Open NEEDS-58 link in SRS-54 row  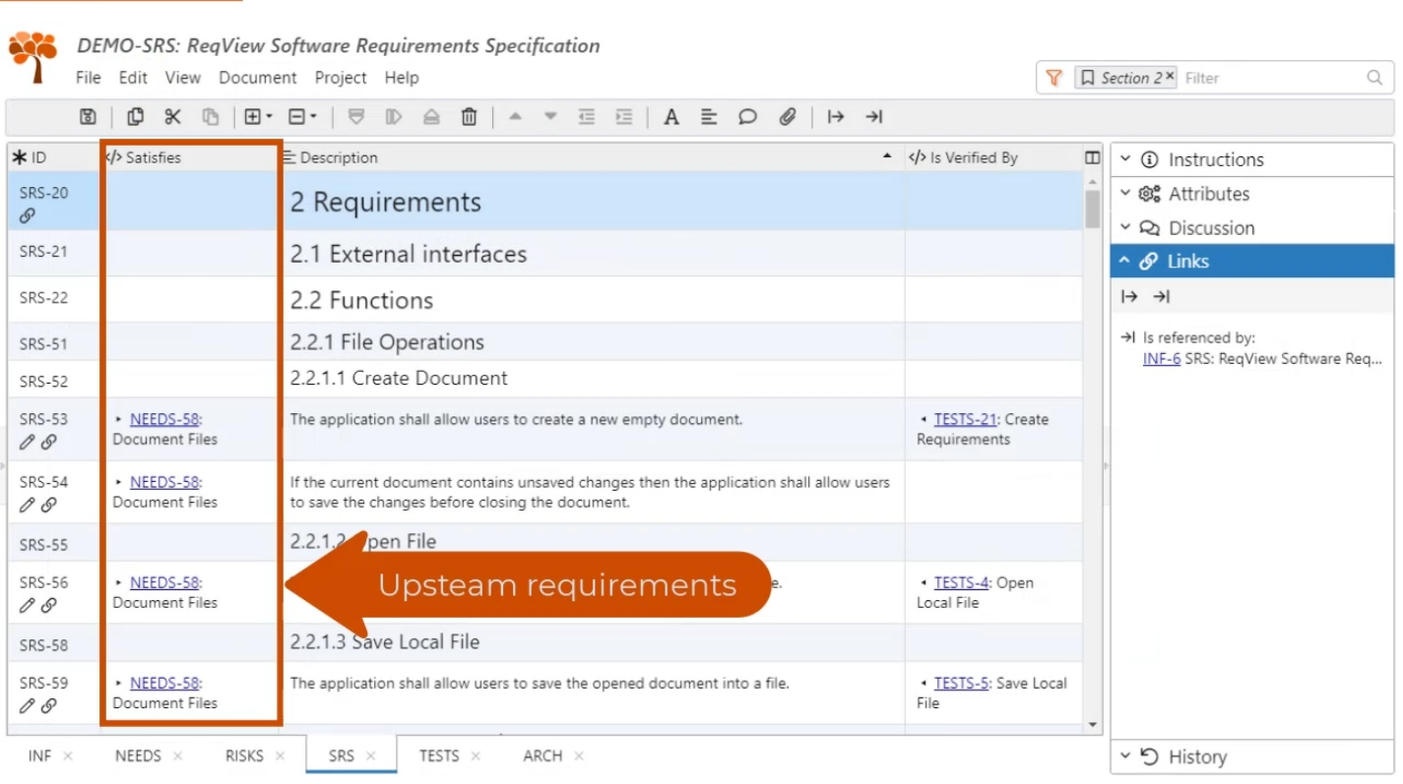pos(164,482)
